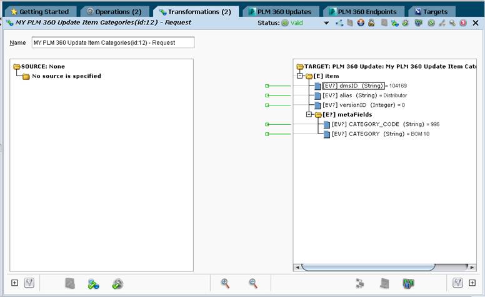Click the colored blocks icon in the bottom right toolbar

pos(408,283)
